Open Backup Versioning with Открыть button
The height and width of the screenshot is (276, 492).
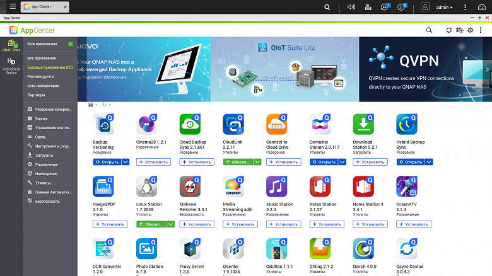tap(107, 162)
